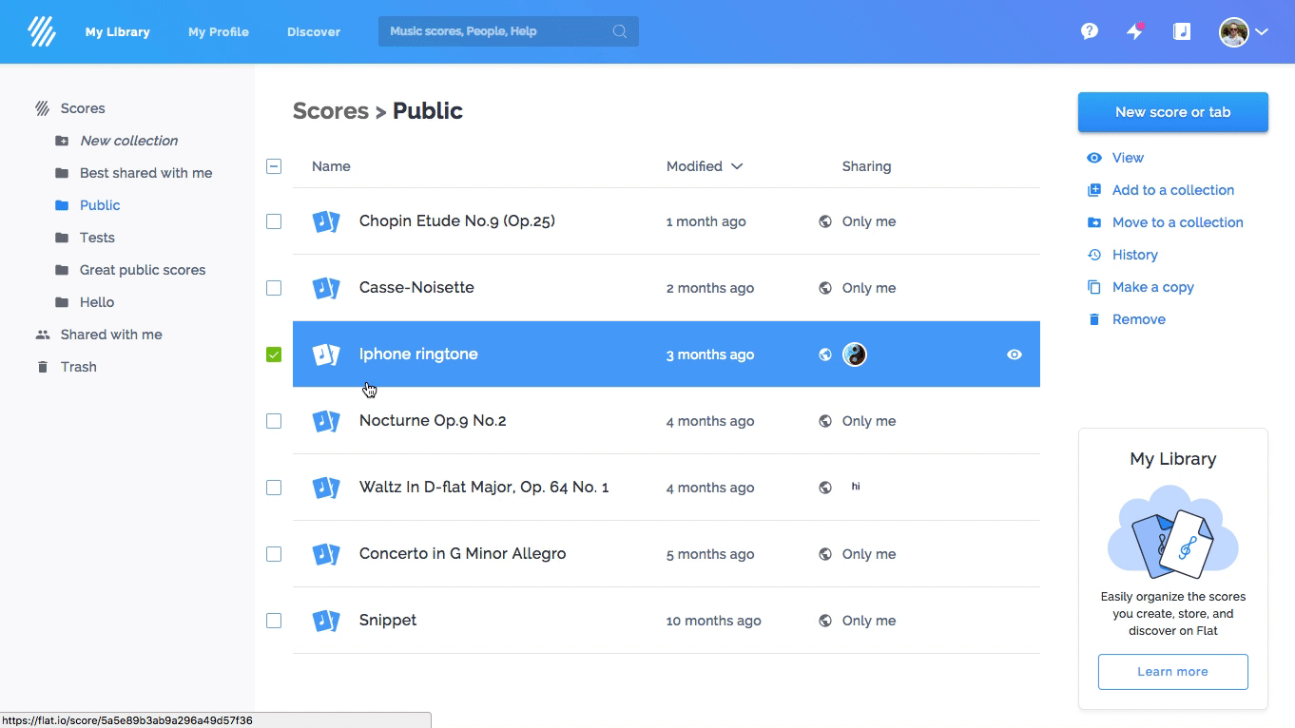
Task: Click the Learn more link in My Library card
Action: [1172, 672]
